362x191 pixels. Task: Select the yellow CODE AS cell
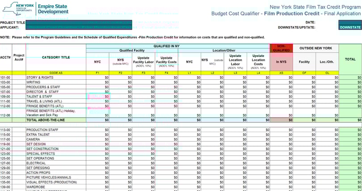[56, 73]
